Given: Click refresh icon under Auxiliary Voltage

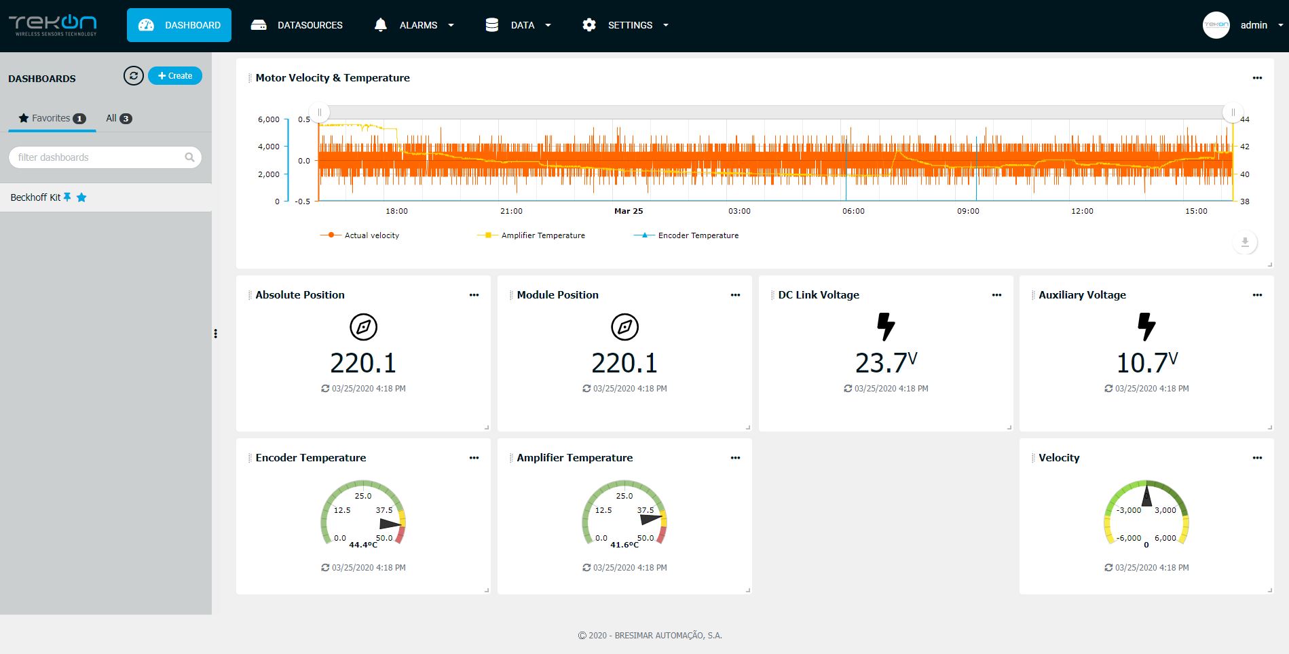Looking at the screenshot, I should click(x=1108, y=389).
